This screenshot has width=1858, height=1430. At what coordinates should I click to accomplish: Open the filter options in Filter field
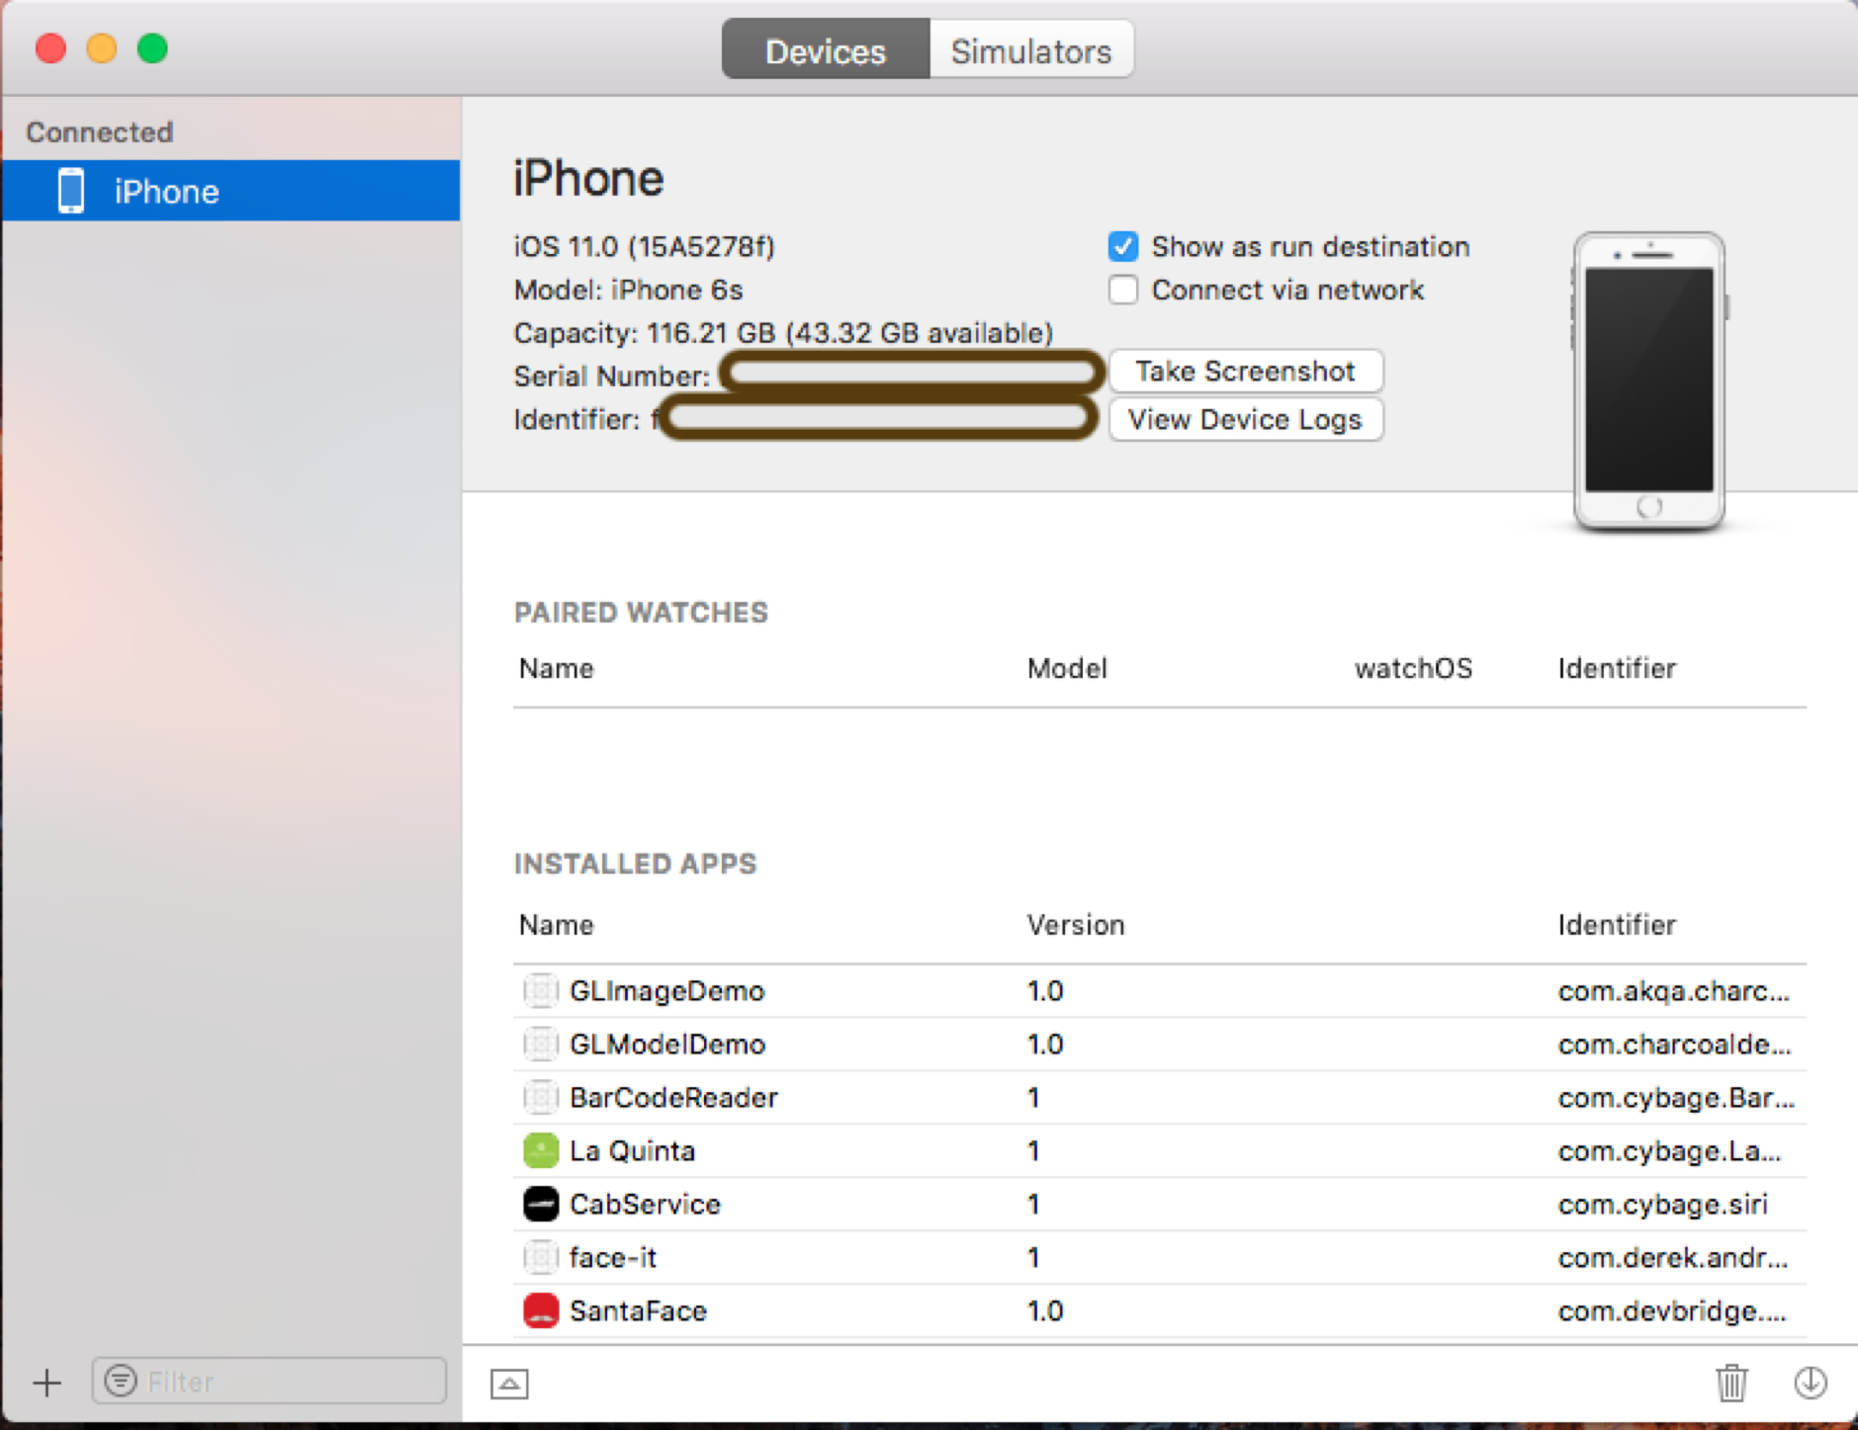(120, 1381)
